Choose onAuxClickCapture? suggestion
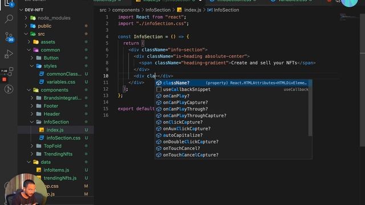This screenshot has width=365, height=205. coord(232,129)
